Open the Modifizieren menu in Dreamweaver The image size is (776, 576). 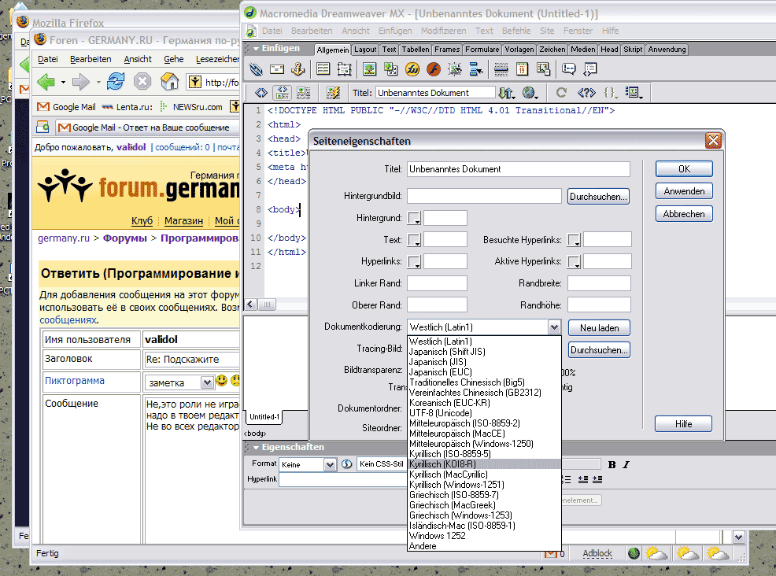pyautogui.click(x=443, y=31)
